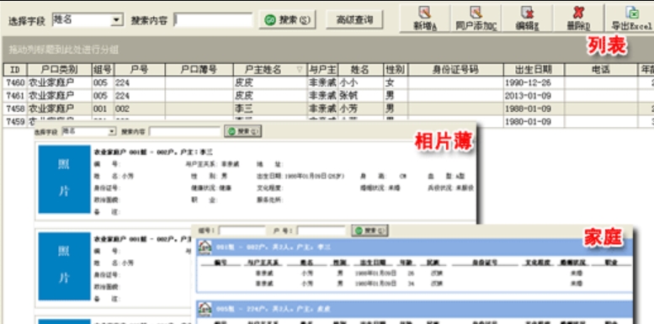
Task: Click the 001组 002户 household header bar
Action: coord(414,247)
